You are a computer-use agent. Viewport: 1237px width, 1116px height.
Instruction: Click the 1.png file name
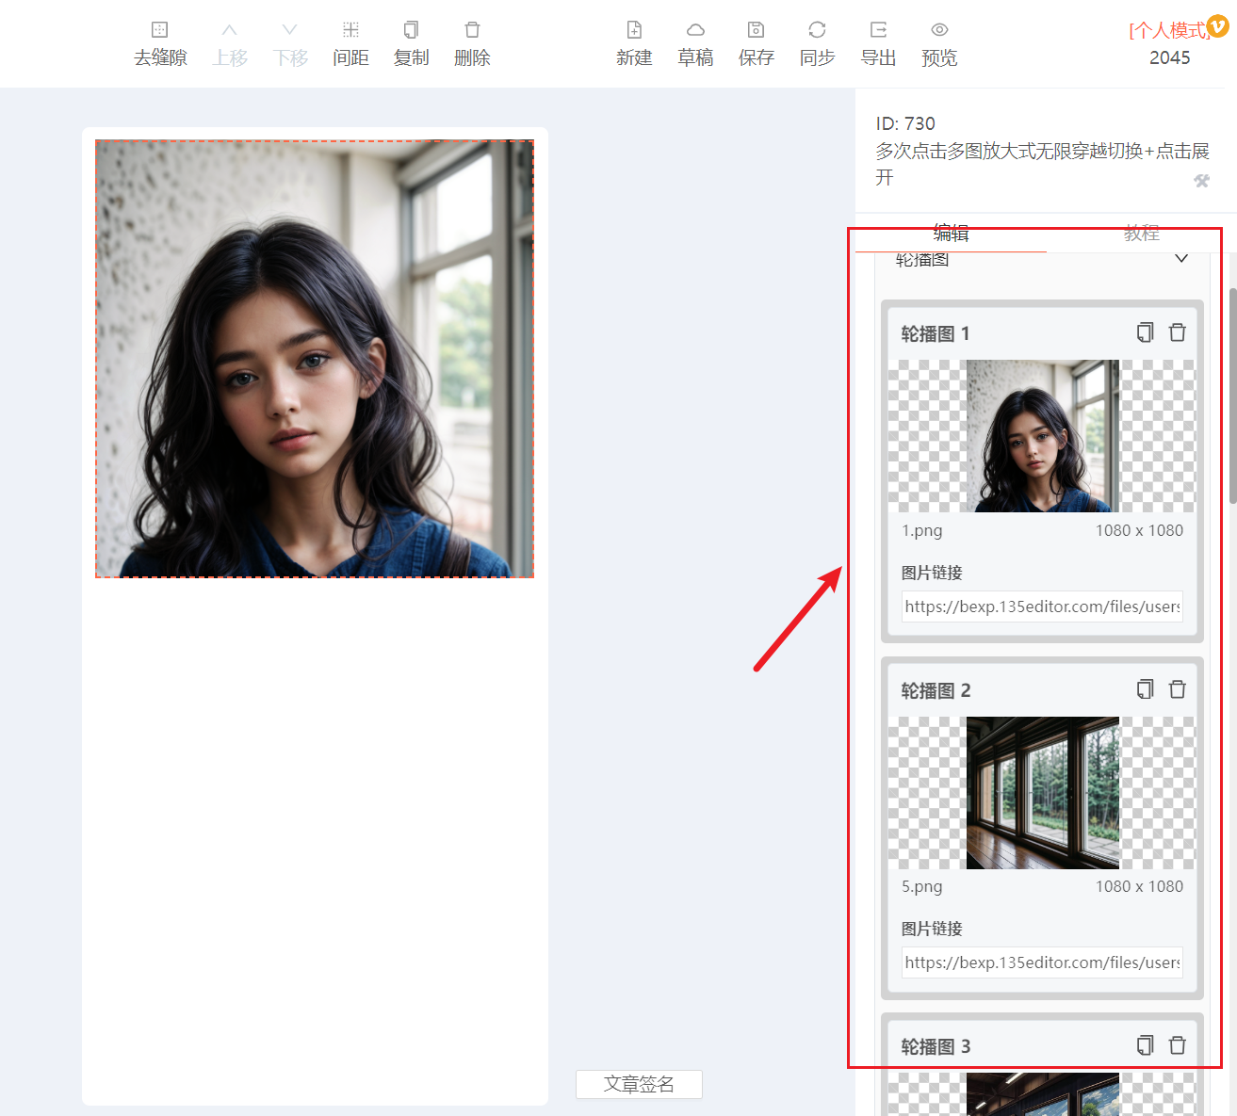(921, 530)
